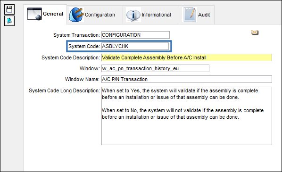Click the System Code Long Description label
This screenshot has height=172, width=282.
click(x=64, y=90)
